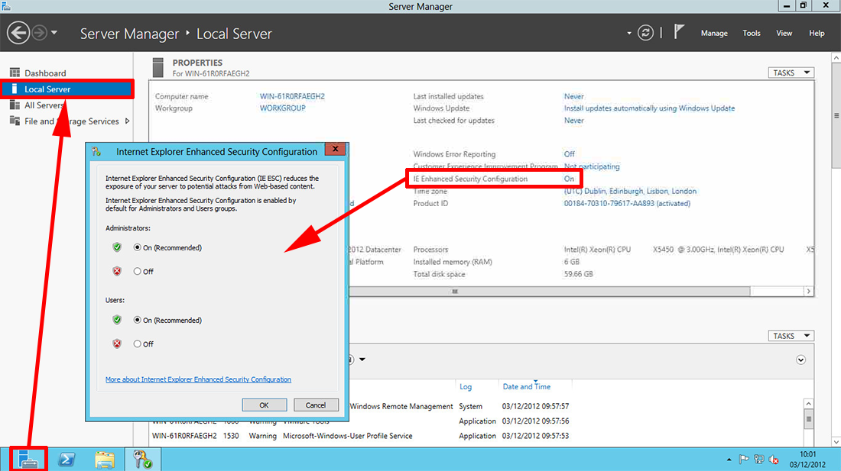Click computer name WIN-61R0RFAEGH2 link

tap(292, 96)
